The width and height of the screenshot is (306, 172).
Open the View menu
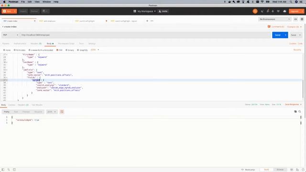point(37,2)
